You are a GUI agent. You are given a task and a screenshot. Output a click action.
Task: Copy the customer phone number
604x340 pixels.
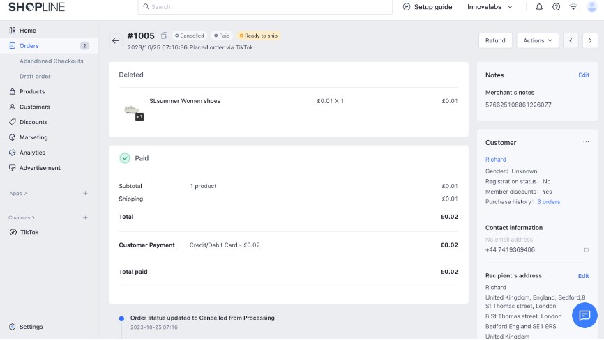(x=587, y=249)
